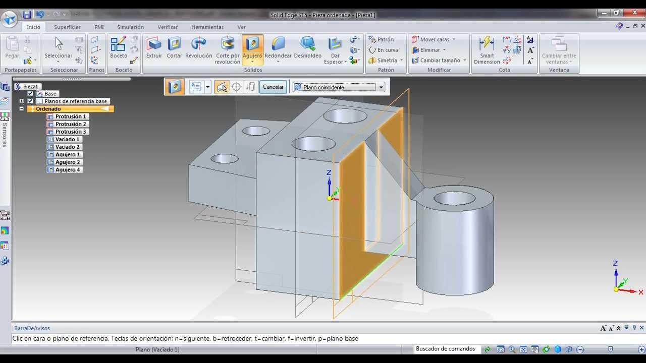Select the Desmoldeo tool

(307, 48)
